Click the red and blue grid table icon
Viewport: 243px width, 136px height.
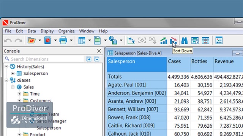[205, 40]
